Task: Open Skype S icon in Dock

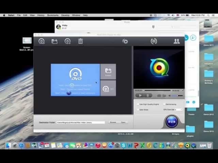Action: point(123,145)
